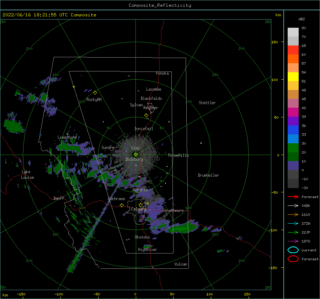The width and height of the screenshot is (320, 299).
Task: Click the red forecast arrow in legend
Action: [293, 197]
